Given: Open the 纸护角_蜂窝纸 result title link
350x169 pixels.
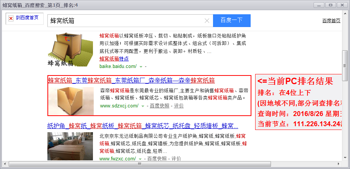Looking at the screenshot, I should (143, 125).
